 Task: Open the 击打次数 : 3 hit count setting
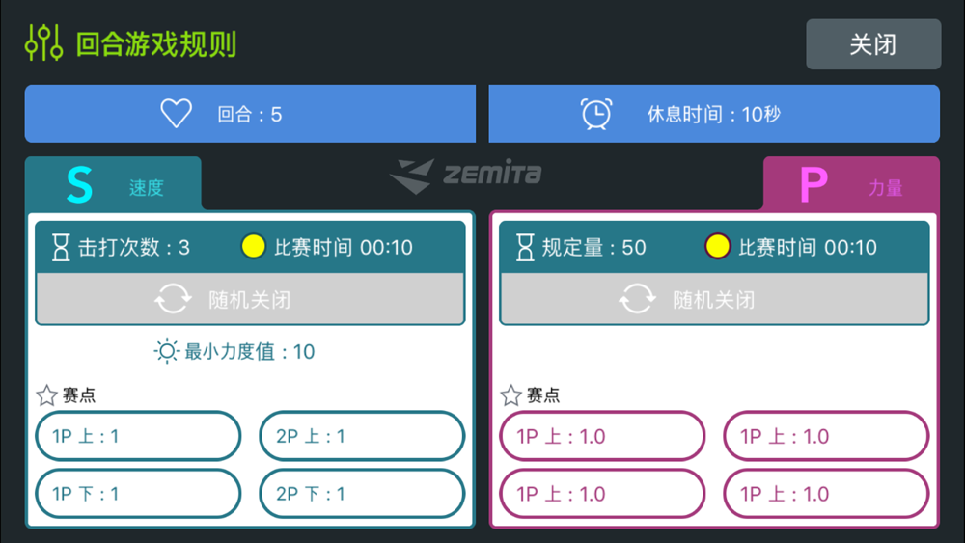(x=133, y=247)
